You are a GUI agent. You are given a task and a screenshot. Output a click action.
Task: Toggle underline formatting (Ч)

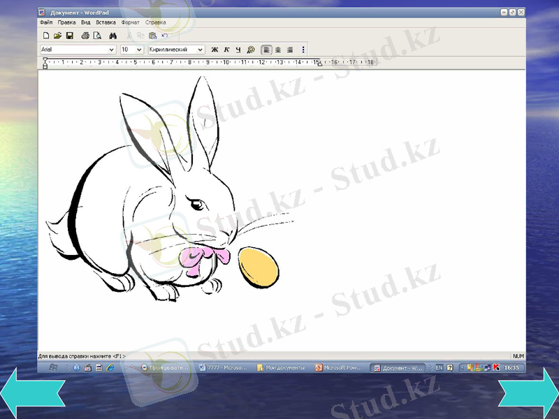point(238,50)
